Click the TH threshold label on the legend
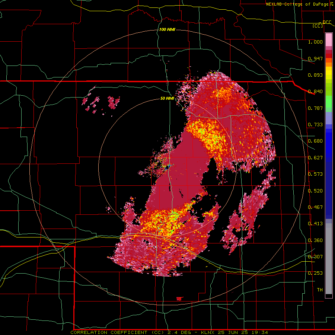The width and height of the screenshot is (335, 335). point(320,290)
